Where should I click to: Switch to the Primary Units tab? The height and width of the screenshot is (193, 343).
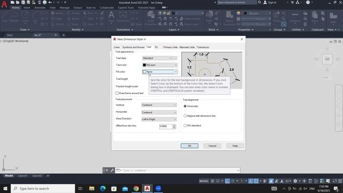pos(170,47)
